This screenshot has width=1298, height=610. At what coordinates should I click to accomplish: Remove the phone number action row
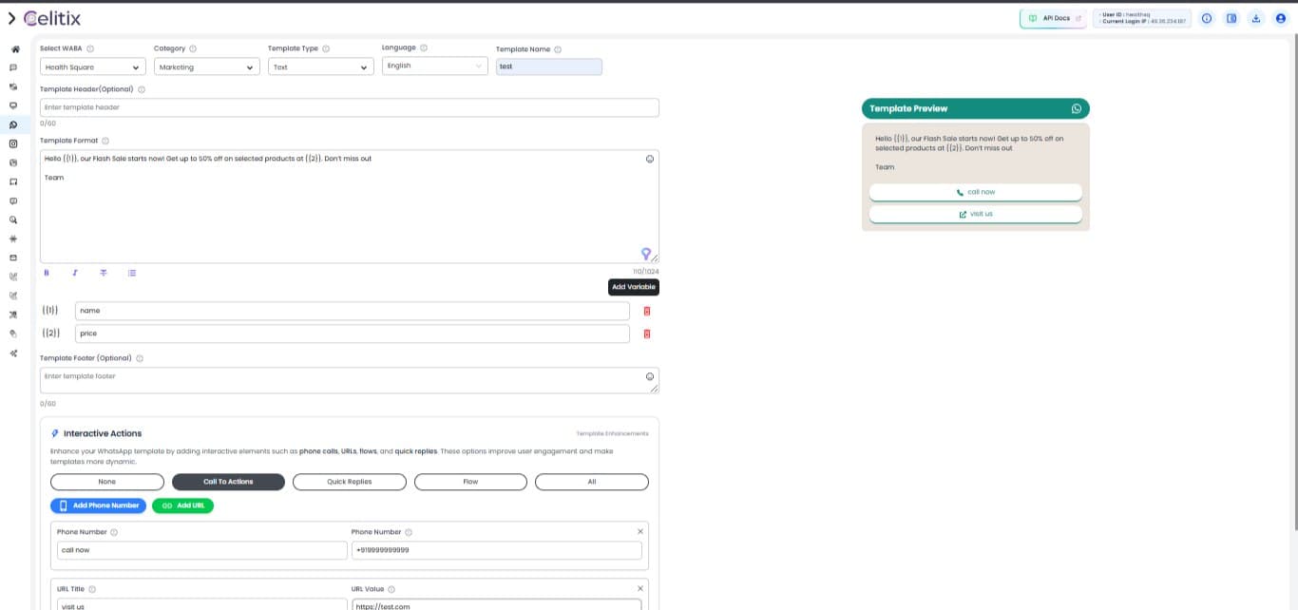pyautogui.click(x=640, y=531)
